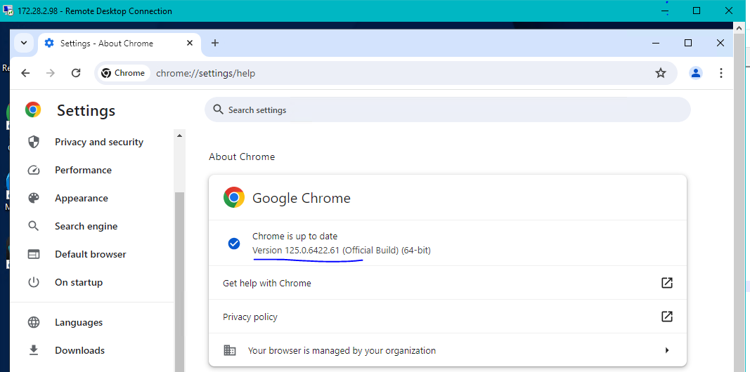750x372 pixels.
Task: Click the address bar URL chrome://settings/help
Action: click(206, 74)
